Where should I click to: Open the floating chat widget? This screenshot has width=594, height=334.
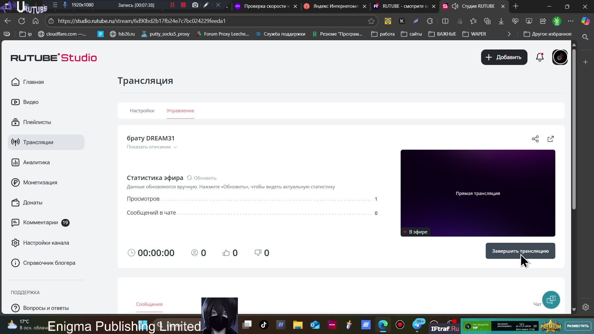pyautogui.click(x=551, y=300)
